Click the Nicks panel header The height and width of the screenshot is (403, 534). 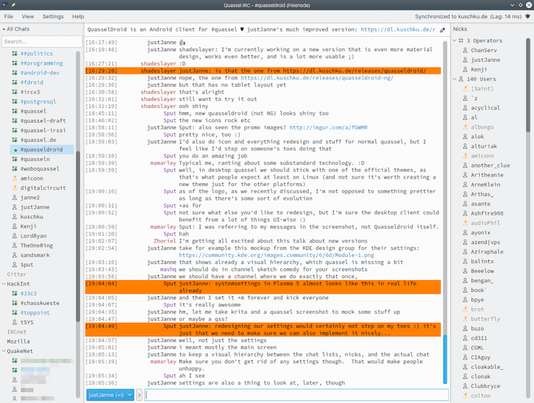pyautogui.click(x=460, y=29)
